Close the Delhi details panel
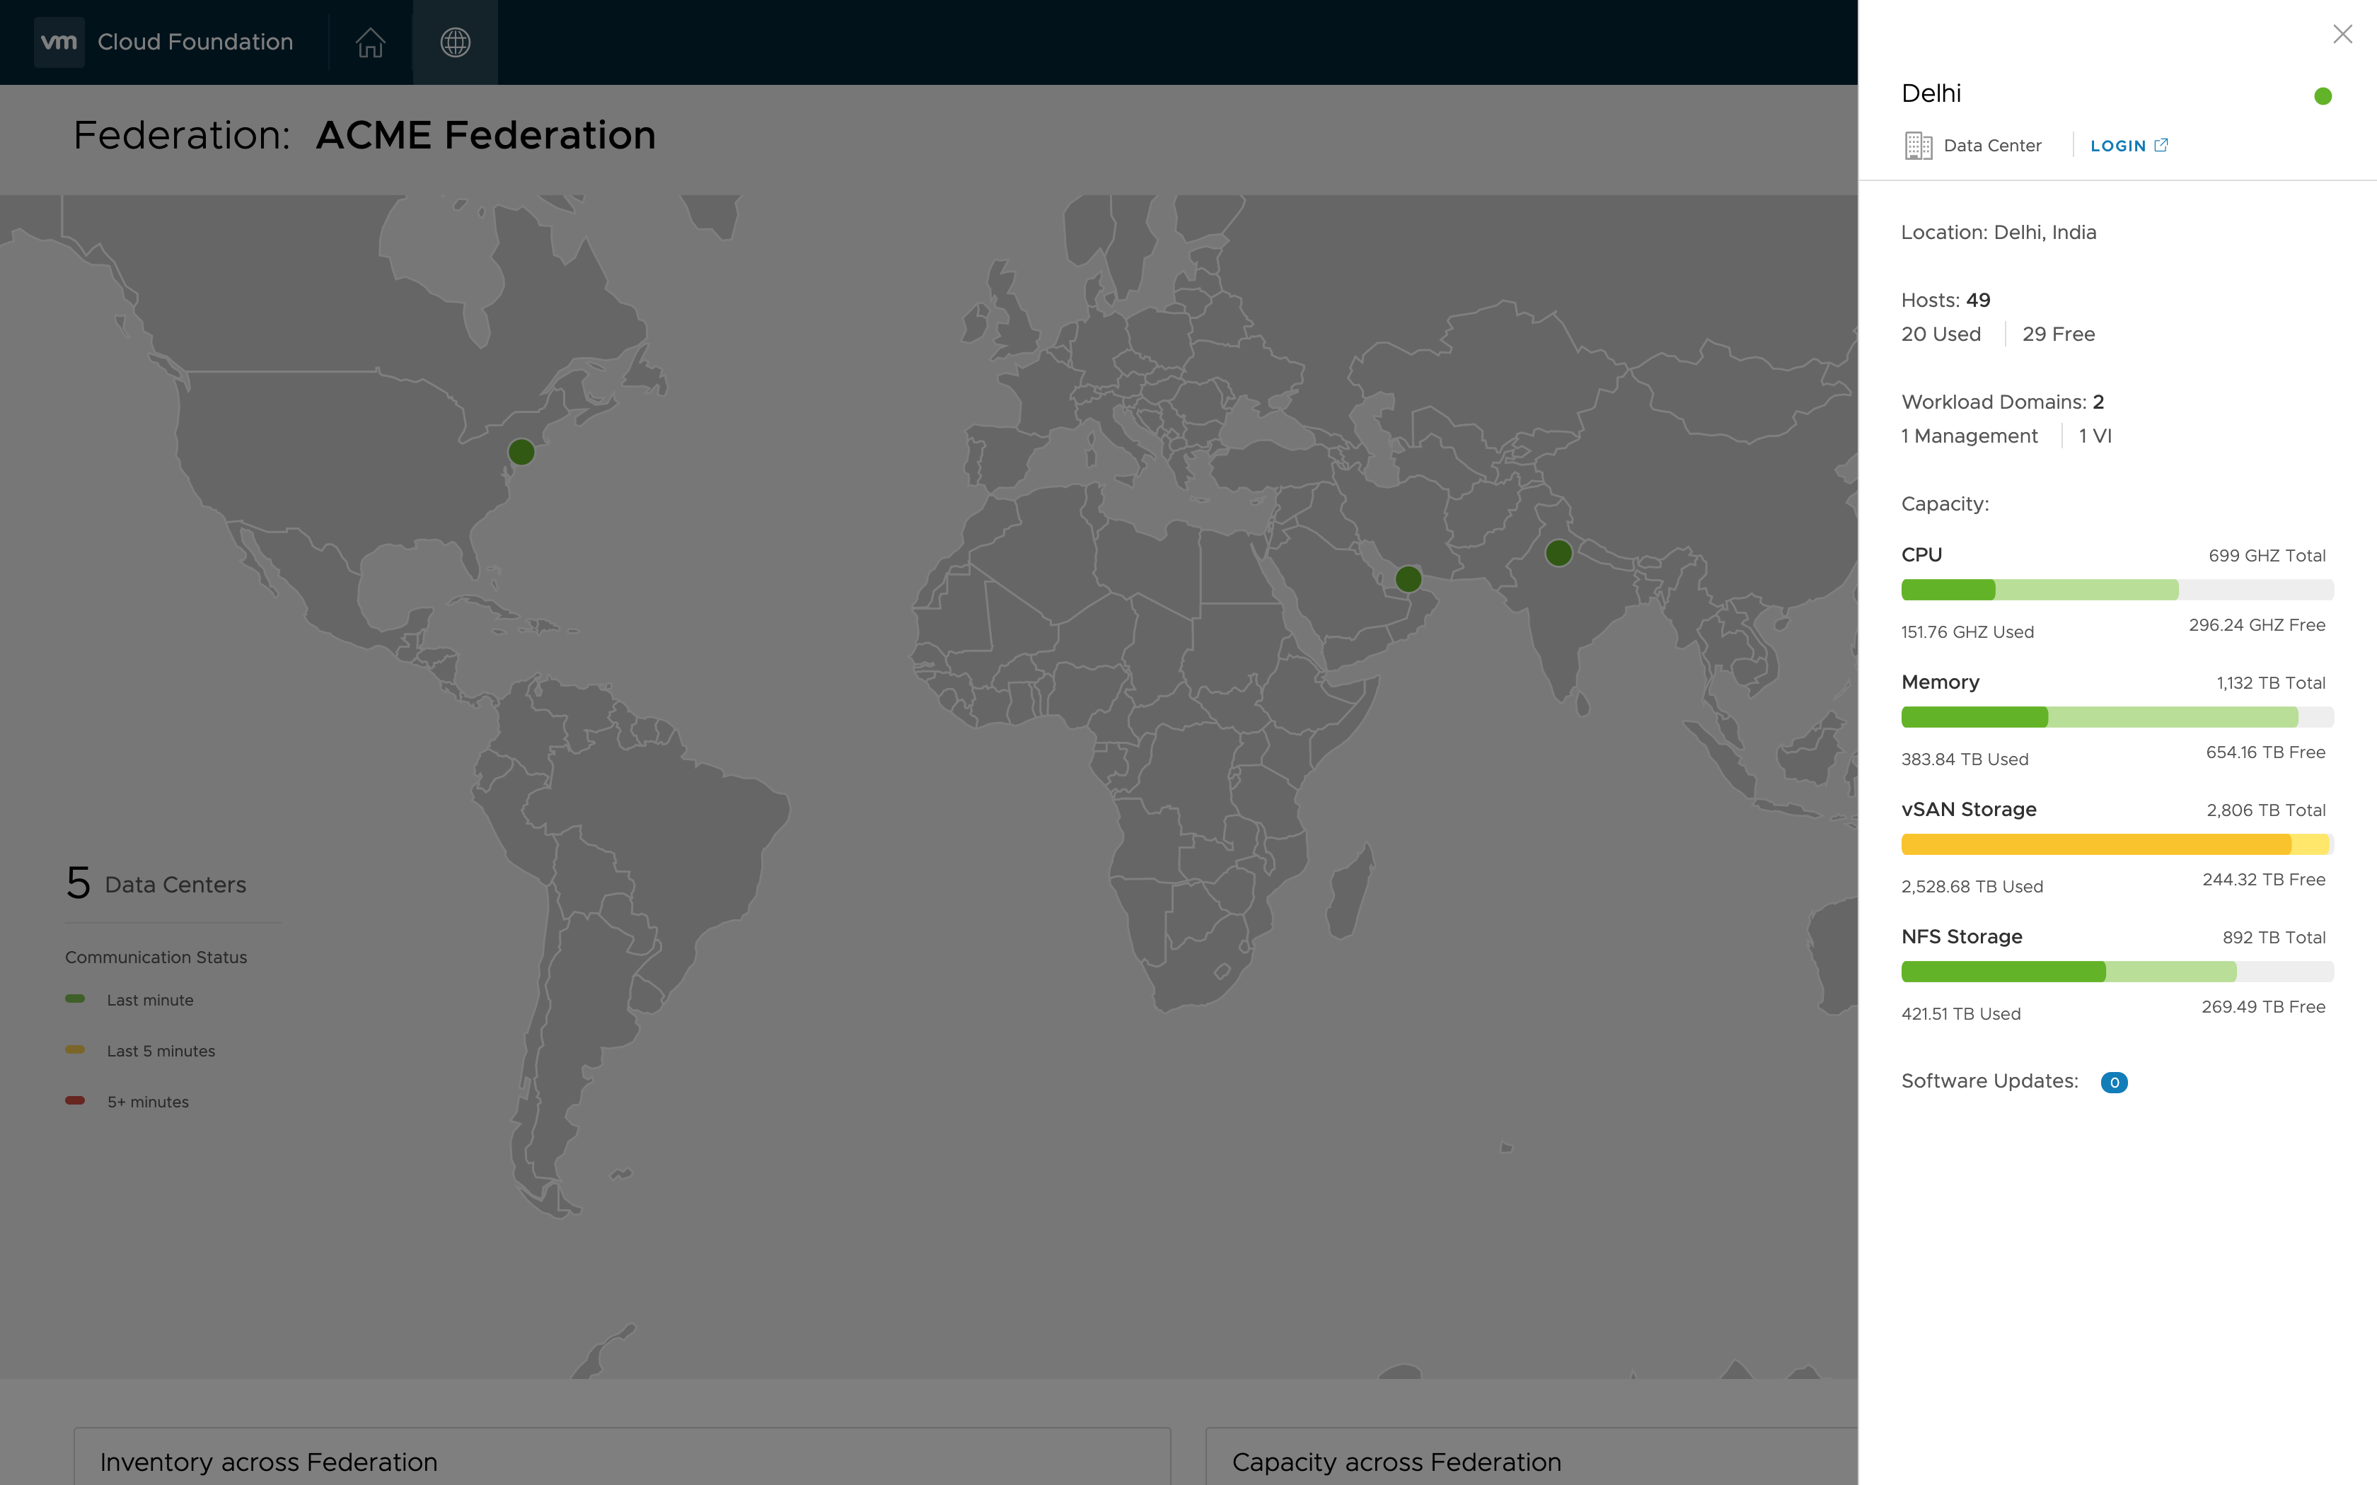Image resolution: width=2377 pixels, height=1485 pixels. [x=2342, y=35]
